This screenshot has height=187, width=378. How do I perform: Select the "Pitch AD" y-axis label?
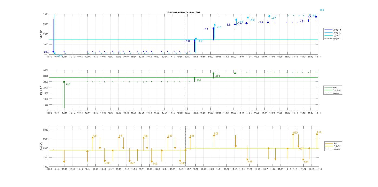click(41, 90)
